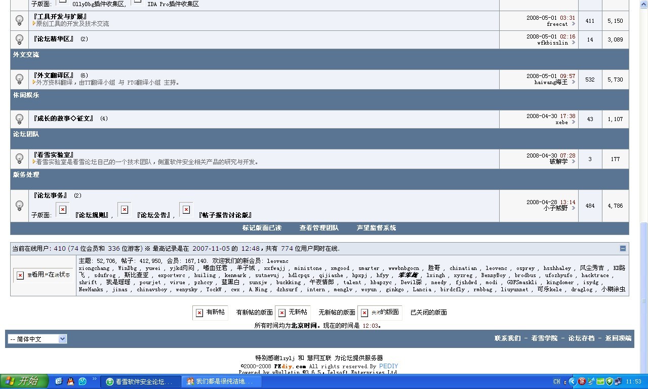This screenshot has height=389, width=648.
Task: Click the lightbulb icon beside 『看雪实验室』
Action: point(19,159)
